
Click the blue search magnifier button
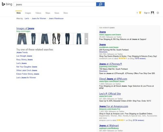tap(100, 4)
